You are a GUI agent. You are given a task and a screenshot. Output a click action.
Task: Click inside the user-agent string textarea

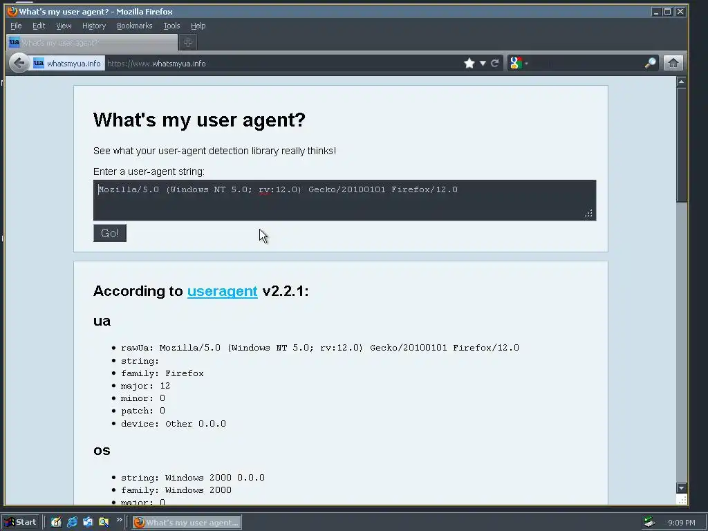click(344, 201)
